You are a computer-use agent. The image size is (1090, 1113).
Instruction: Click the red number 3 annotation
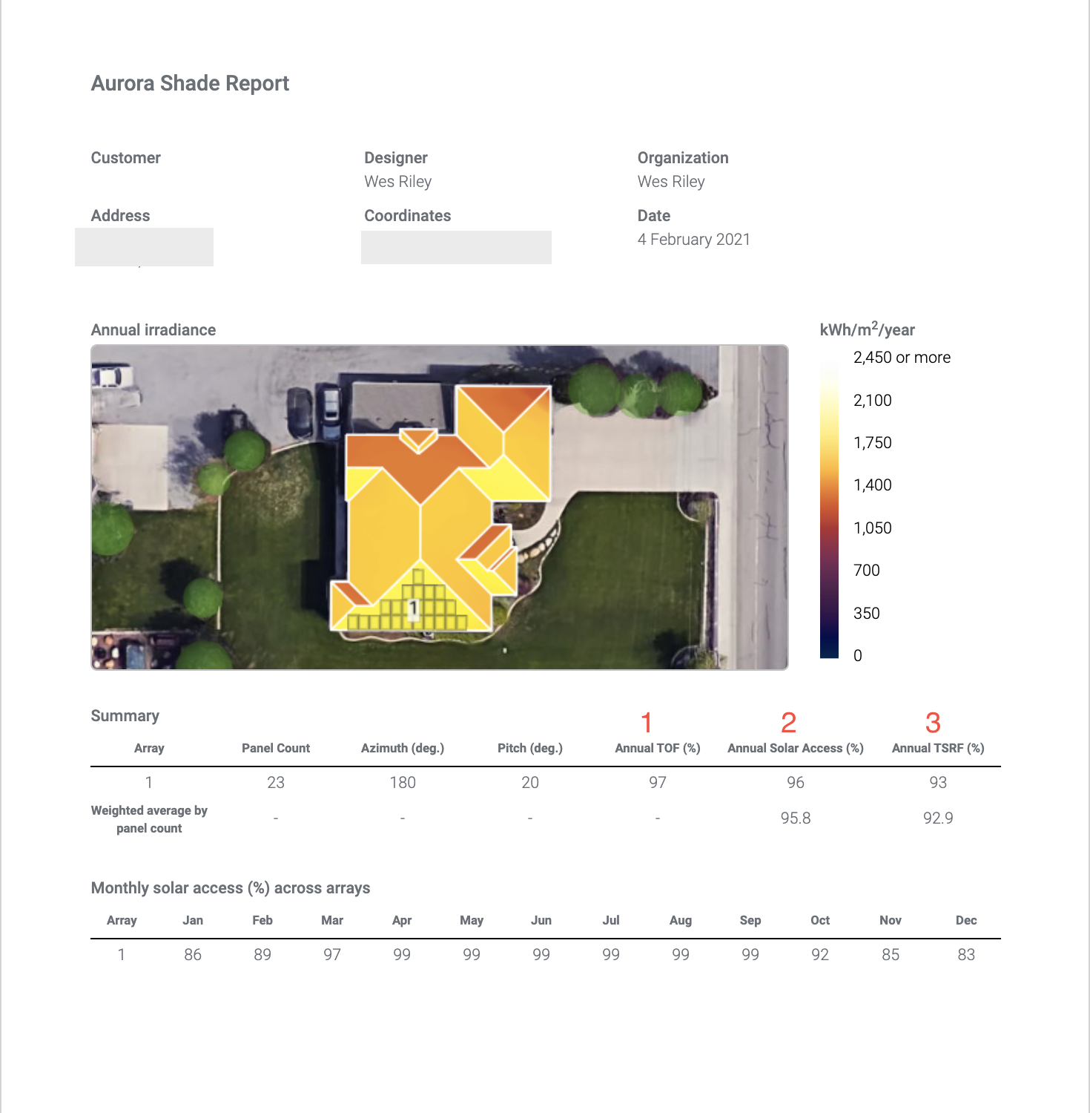pyautogui.click(x=933, y=723)
